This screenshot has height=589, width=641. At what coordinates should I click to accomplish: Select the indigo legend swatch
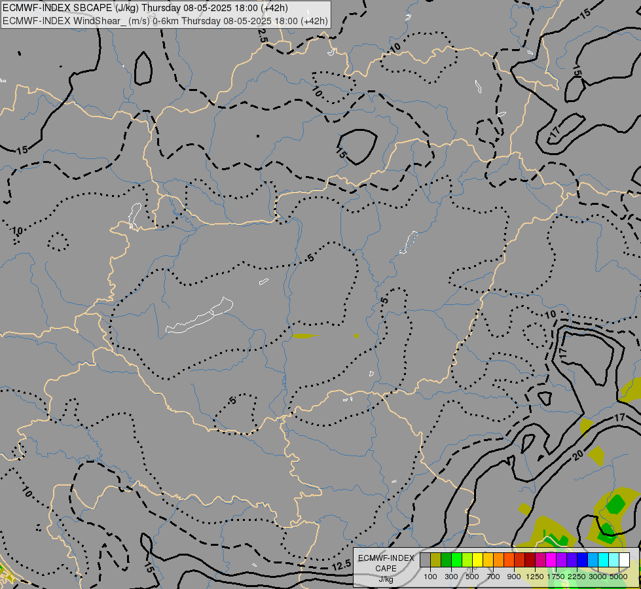[572, 560]
